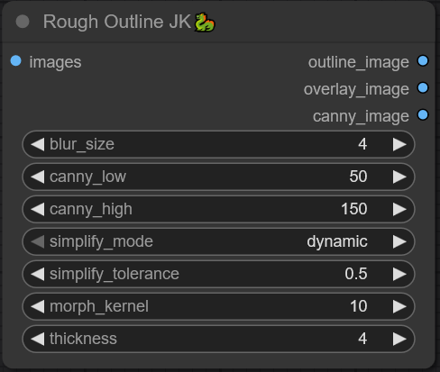The width and height of the screenshot is (440, 372).
Task: Decrease simplify_tolerance with left arrow
Action: click(38, 274)
